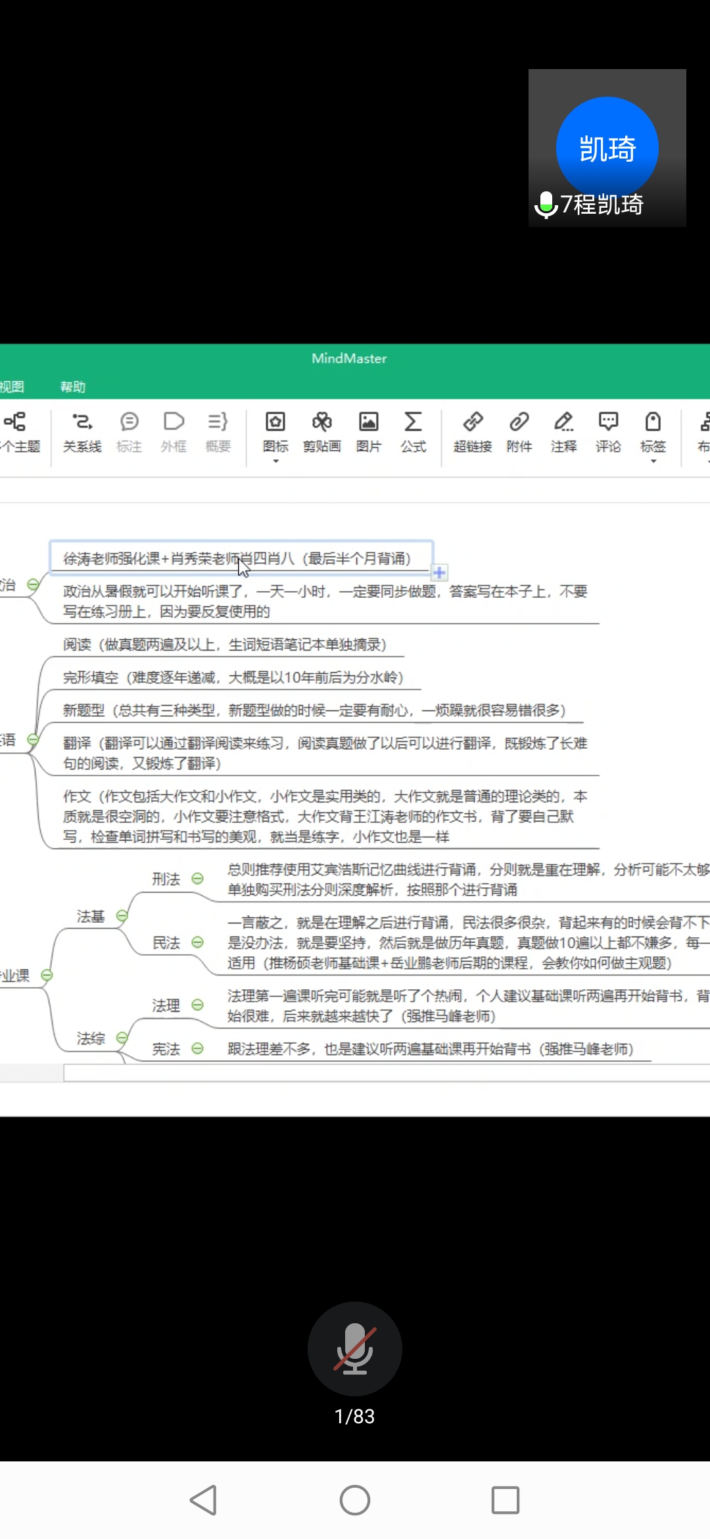Click the plus button beside selected topic
Image resolution: width=710 pixels, height=1539 pixels.
click(x=439, y=573)
